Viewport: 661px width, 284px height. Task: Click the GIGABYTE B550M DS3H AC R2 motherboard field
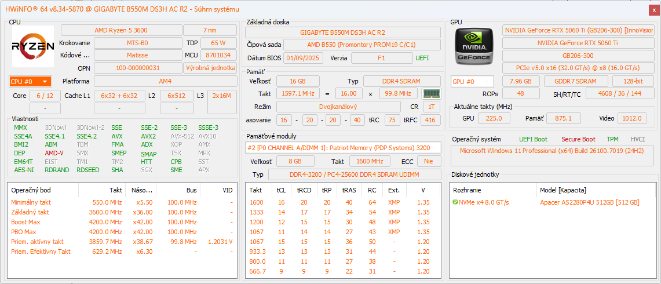pos(342,32)
